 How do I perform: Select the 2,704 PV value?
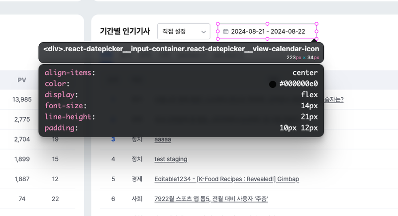tap(22, 139)
